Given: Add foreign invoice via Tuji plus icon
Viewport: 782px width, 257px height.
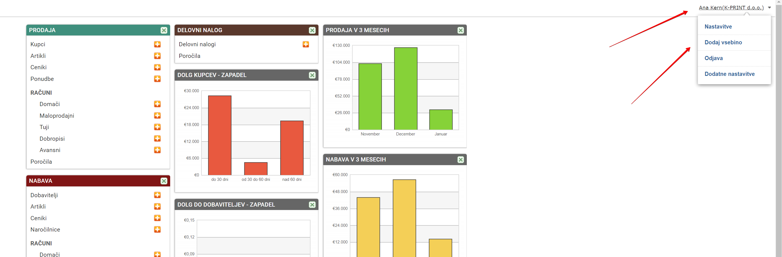Looking at the screenshot, I should (x=157, y=127).
